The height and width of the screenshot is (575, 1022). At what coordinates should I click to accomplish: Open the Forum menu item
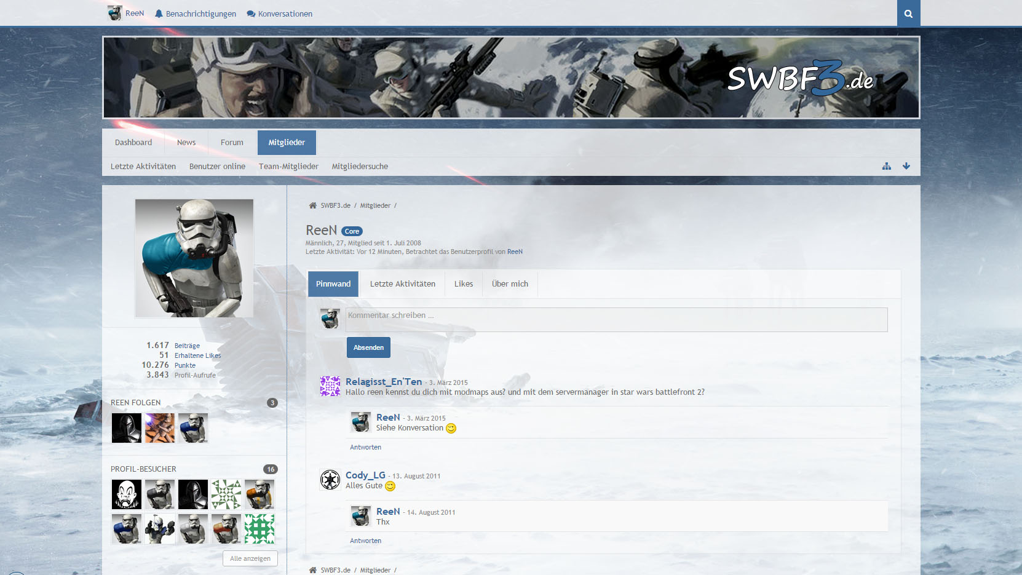[232, 143]
